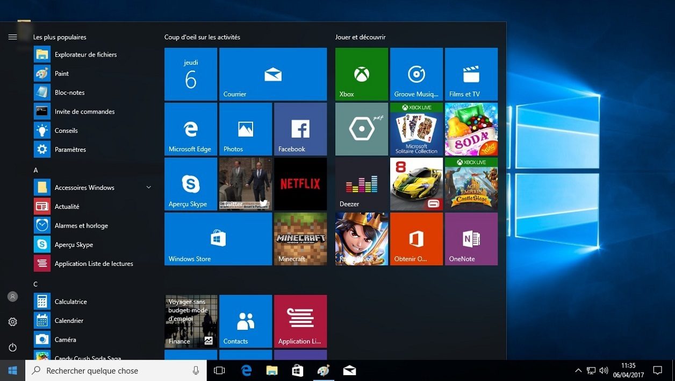This screenshot has height=381, width=675.
Task: Launch the Groove Musique tile
Action: click(x=417, y=74)
